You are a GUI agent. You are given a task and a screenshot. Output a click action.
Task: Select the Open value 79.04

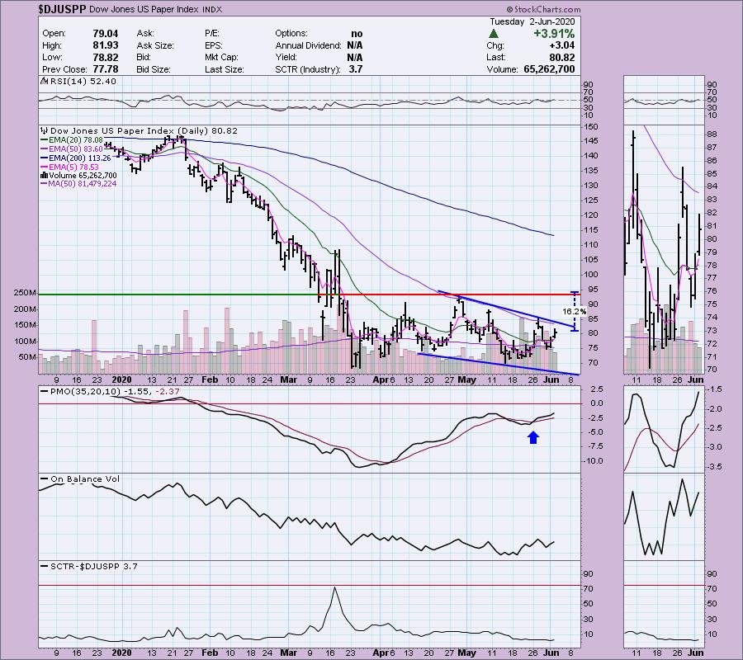pyautogui.click(x=105, y=34)
